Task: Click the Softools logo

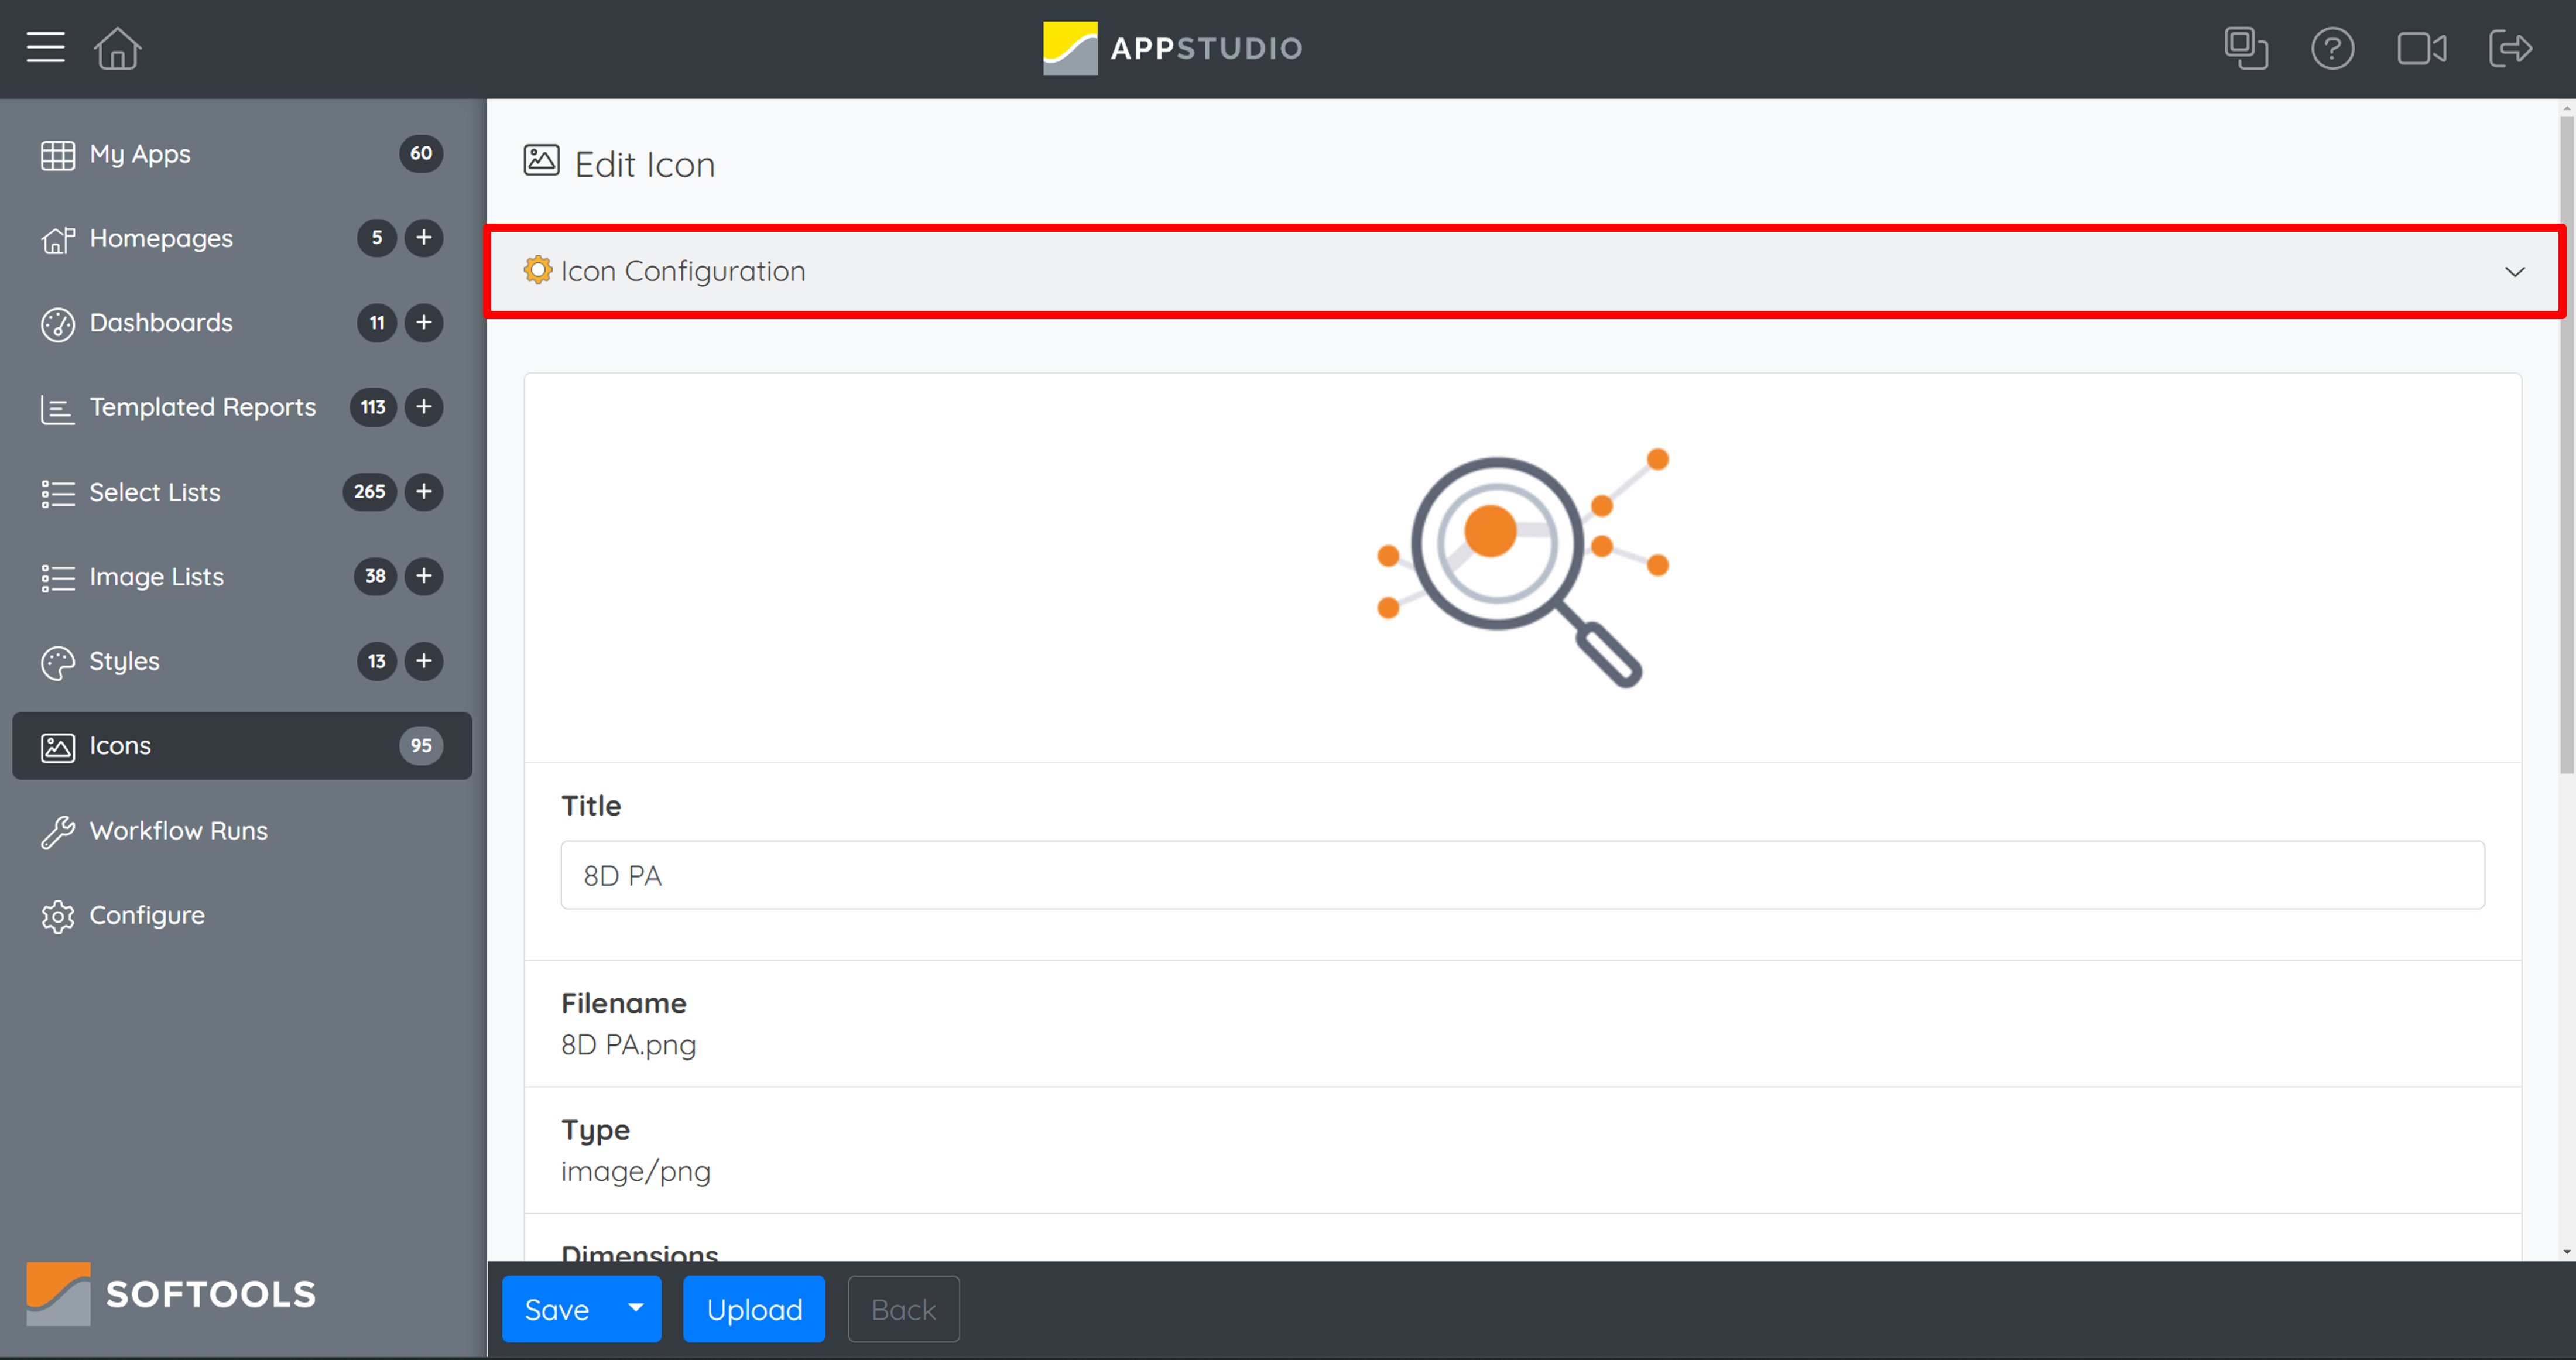Action: (171, 1294)
